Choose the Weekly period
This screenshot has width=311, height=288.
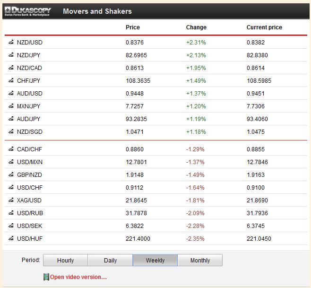pyautogui.click(x=155, y=261)
